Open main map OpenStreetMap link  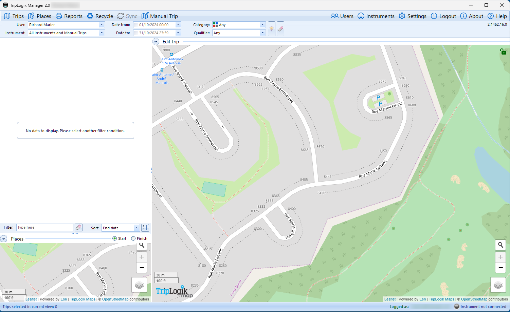point(474,299)
